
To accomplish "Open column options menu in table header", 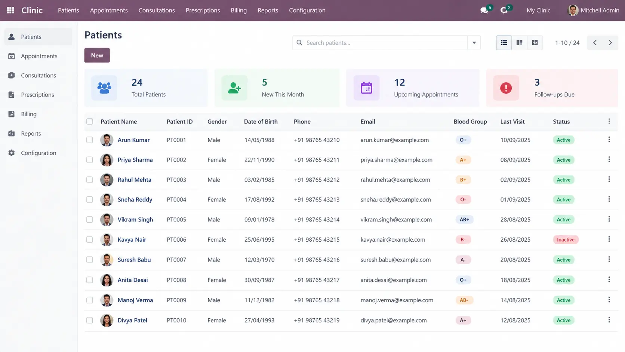I will click(609, 121).
